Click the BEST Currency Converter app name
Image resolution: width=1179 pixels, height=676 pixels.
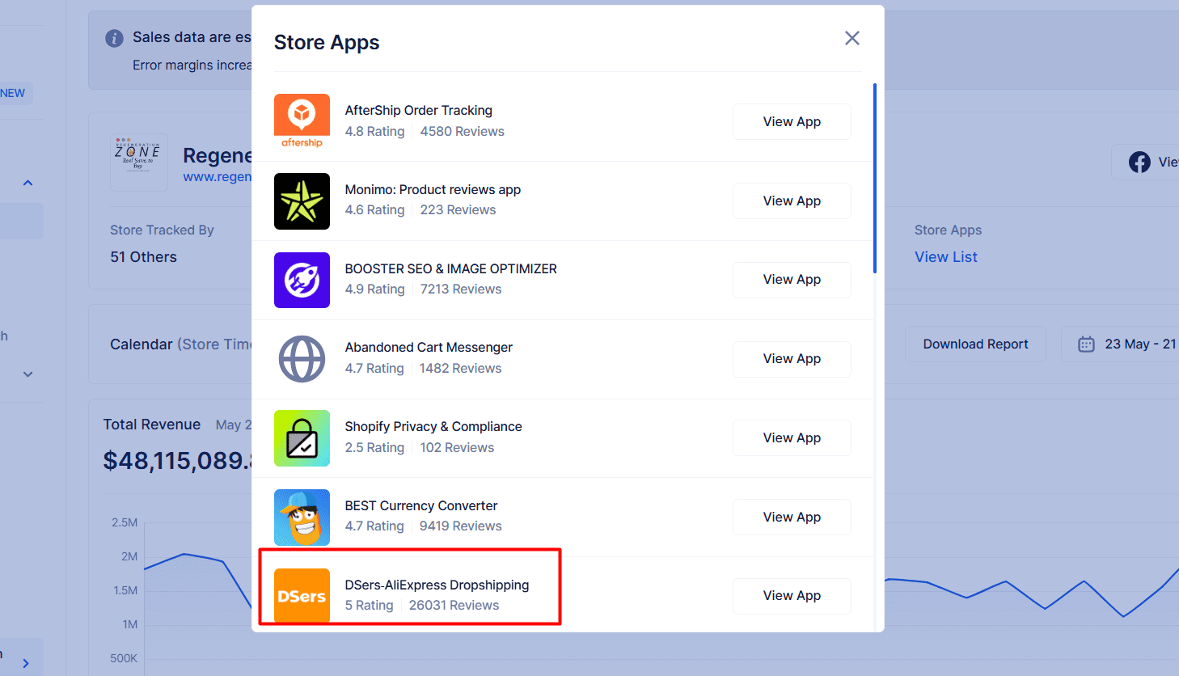tap(421, 506)
